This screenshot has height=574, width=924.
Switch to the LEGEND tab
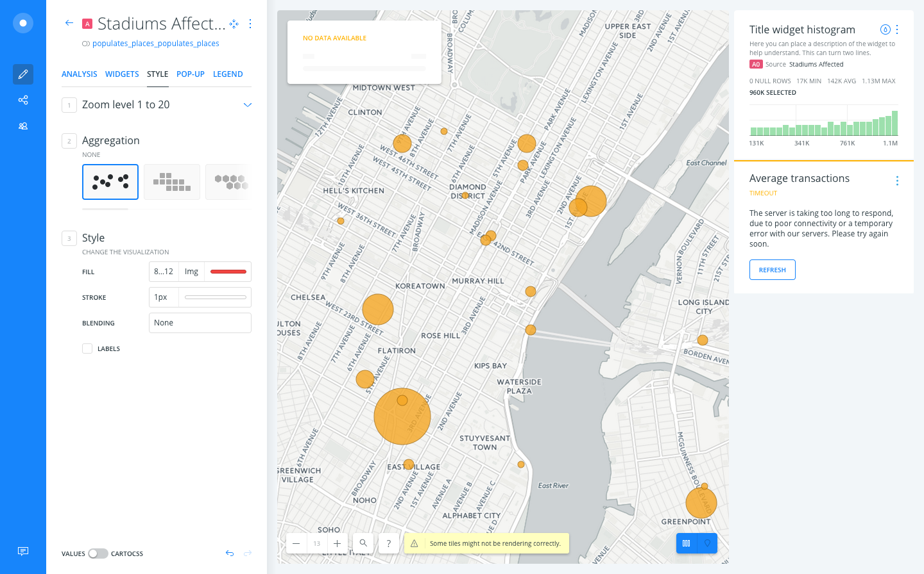228,74
